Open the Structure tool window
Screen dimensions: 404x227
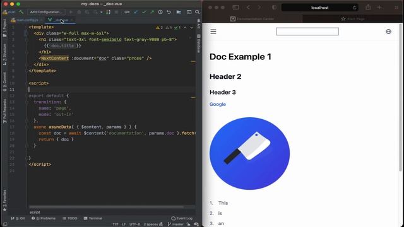4,54
